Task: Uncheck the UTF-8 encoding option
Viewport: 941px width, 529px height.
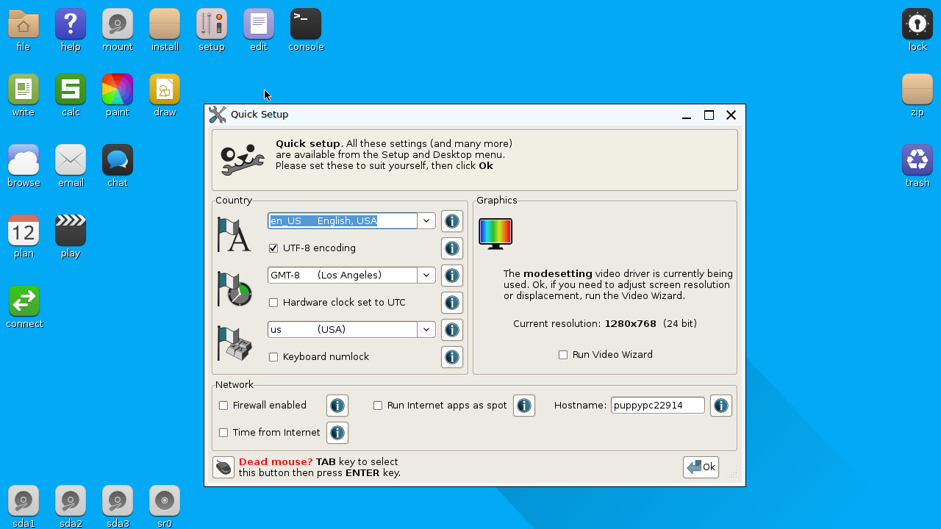Action: pyautogui.click(x=273, y=248)
